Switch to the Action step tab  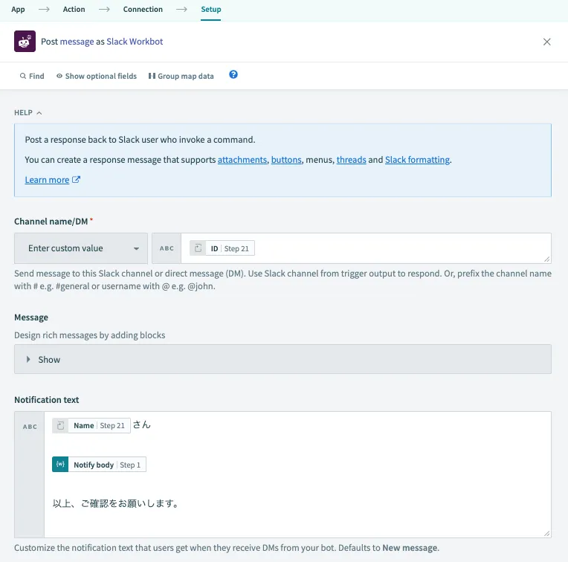74,10
